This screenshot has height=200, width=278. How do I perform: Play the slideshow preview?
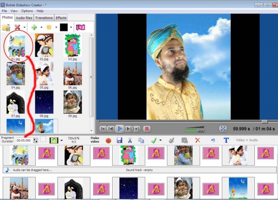[120, 129]
